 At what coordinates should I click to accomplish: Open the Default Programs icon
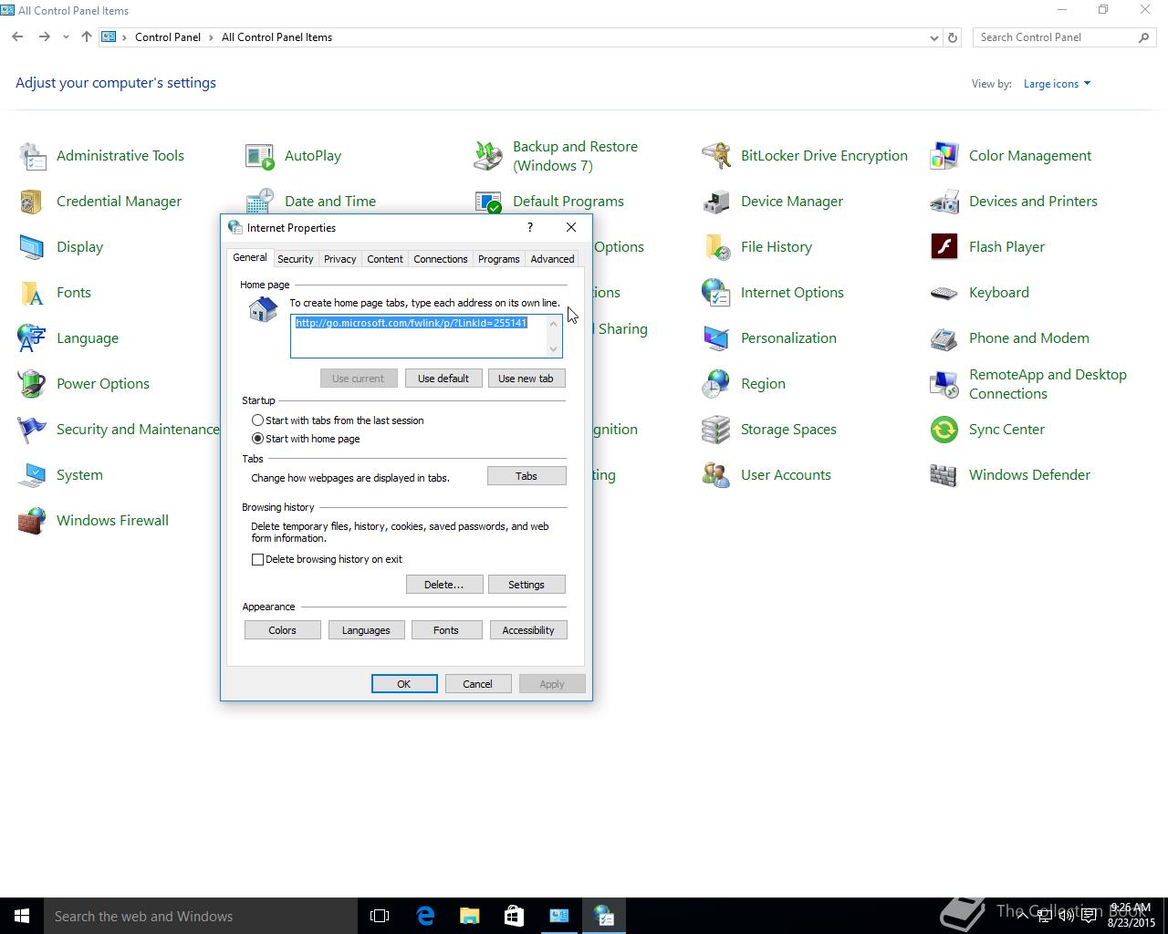[x=488, y=202]
